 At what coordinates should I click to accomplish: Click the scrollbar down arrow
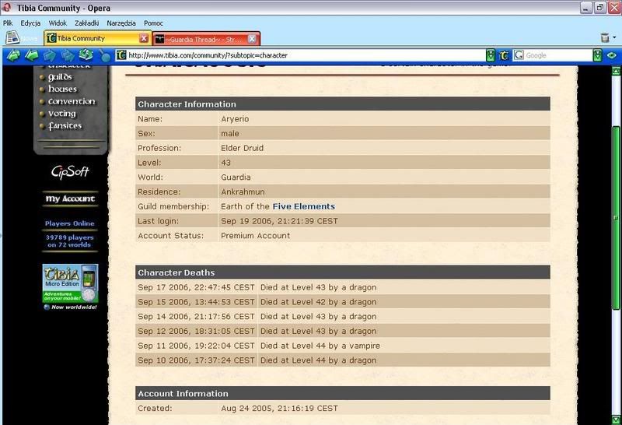click(x=616, y=419)
